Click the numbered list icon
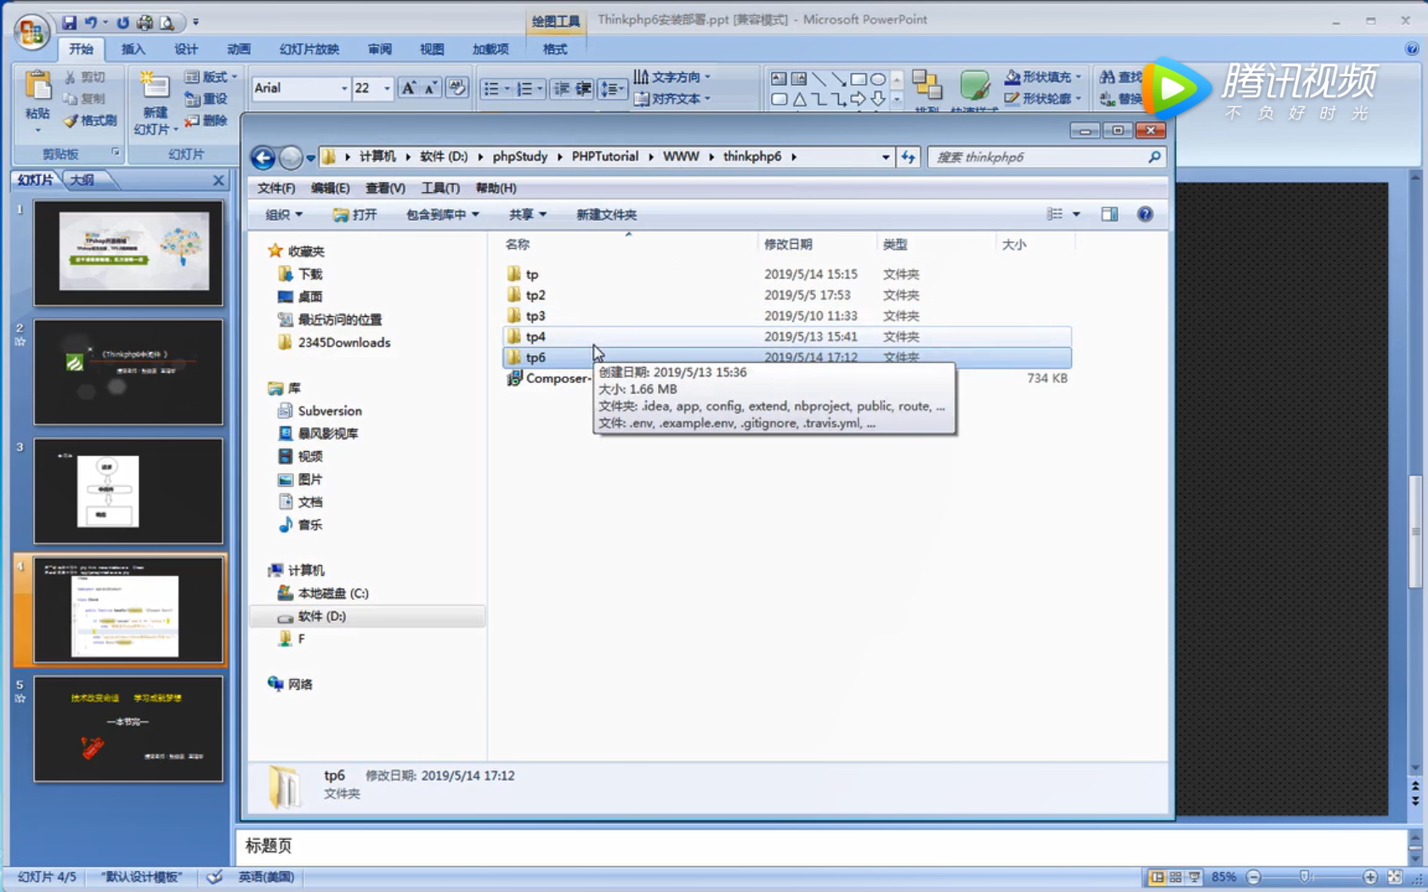The height and width of the screenshot is (892, 1428). 524,88
